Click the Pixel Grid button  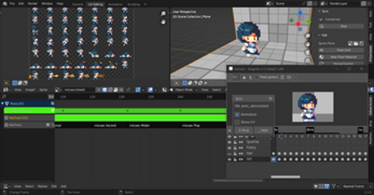coord(341,50)
